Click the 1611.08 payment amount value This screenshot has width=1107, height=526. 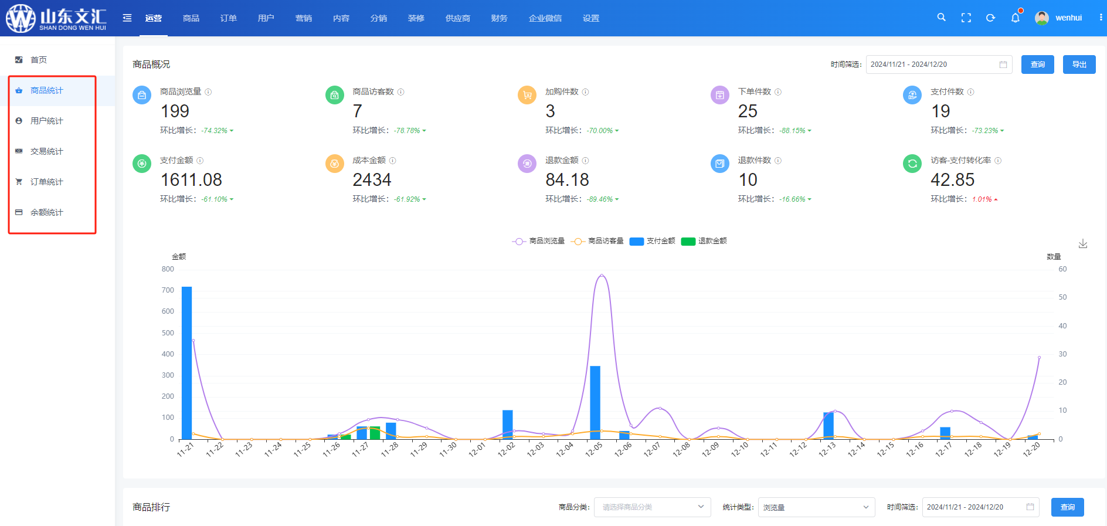[x=191, y=179]
